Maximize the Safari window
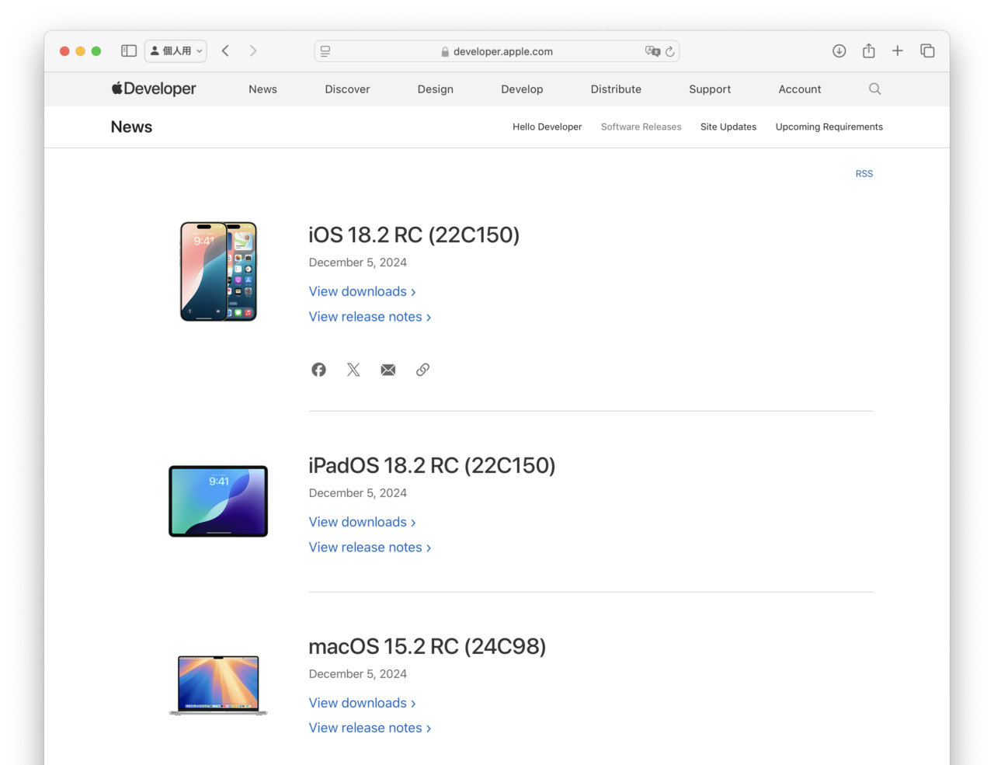The width and height of the screenshot is (994, 765). (x=96, y=51)
